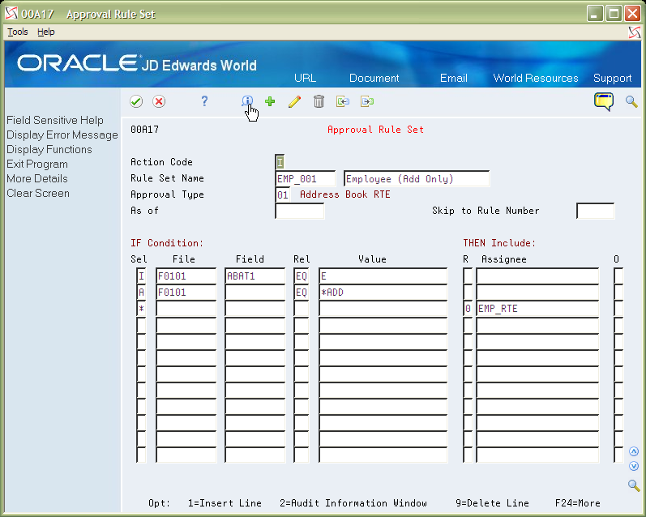
Task: Click the magnifier icon in the top-right toolbar
Action: [631, 101]
